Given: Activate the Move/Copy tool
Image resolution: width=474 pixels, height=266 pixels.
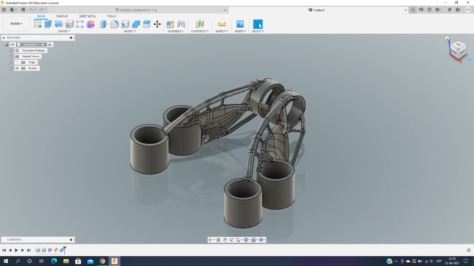Looking at the screenshot, I should (157, 24).
